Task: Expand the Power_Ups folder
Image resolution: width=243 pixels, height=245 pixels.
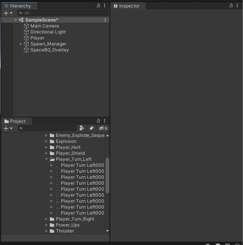Action: 46,225
